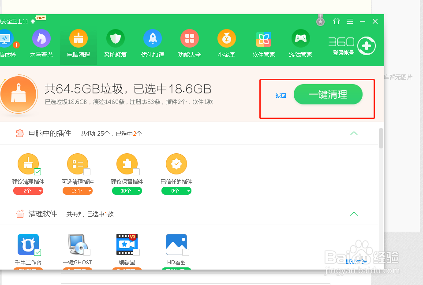Click 返回 to go back
Screen dimensions: 423x285
pos(280,95)
